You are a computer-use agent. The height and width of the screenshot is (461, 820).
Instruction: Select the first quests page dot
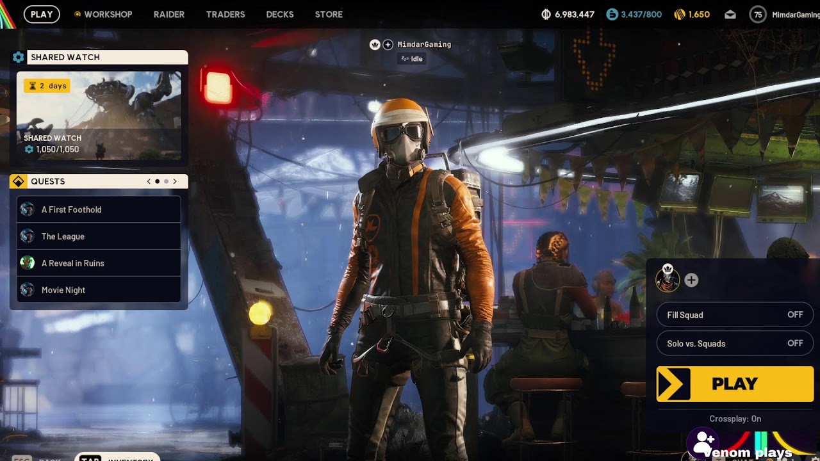[158, 181]
